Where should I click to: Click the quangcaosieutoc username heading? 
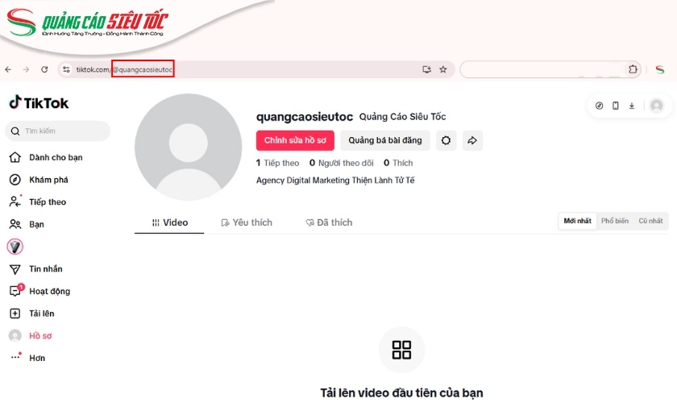pyautogui.click(x=305, y=117)
